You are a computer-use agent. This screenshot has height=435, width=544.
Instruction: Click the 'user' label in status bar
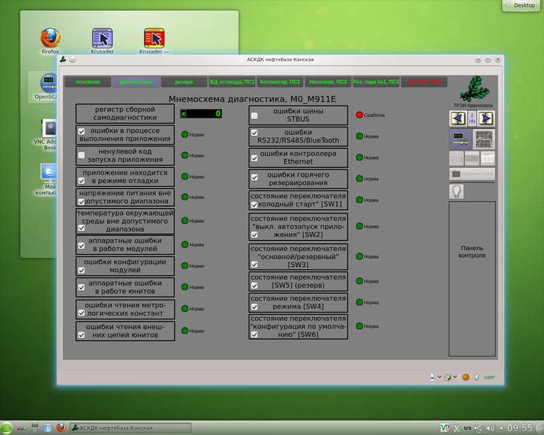[489, 377]
